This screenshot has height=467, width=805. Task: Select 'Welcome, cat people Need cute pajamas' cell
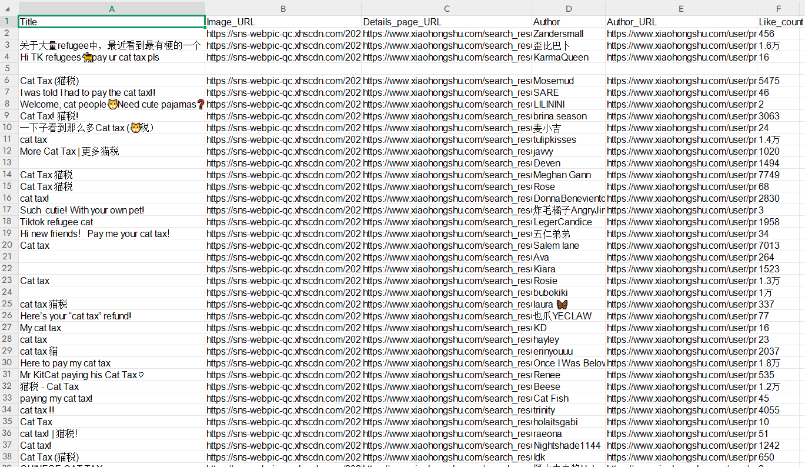click(112, 104)
